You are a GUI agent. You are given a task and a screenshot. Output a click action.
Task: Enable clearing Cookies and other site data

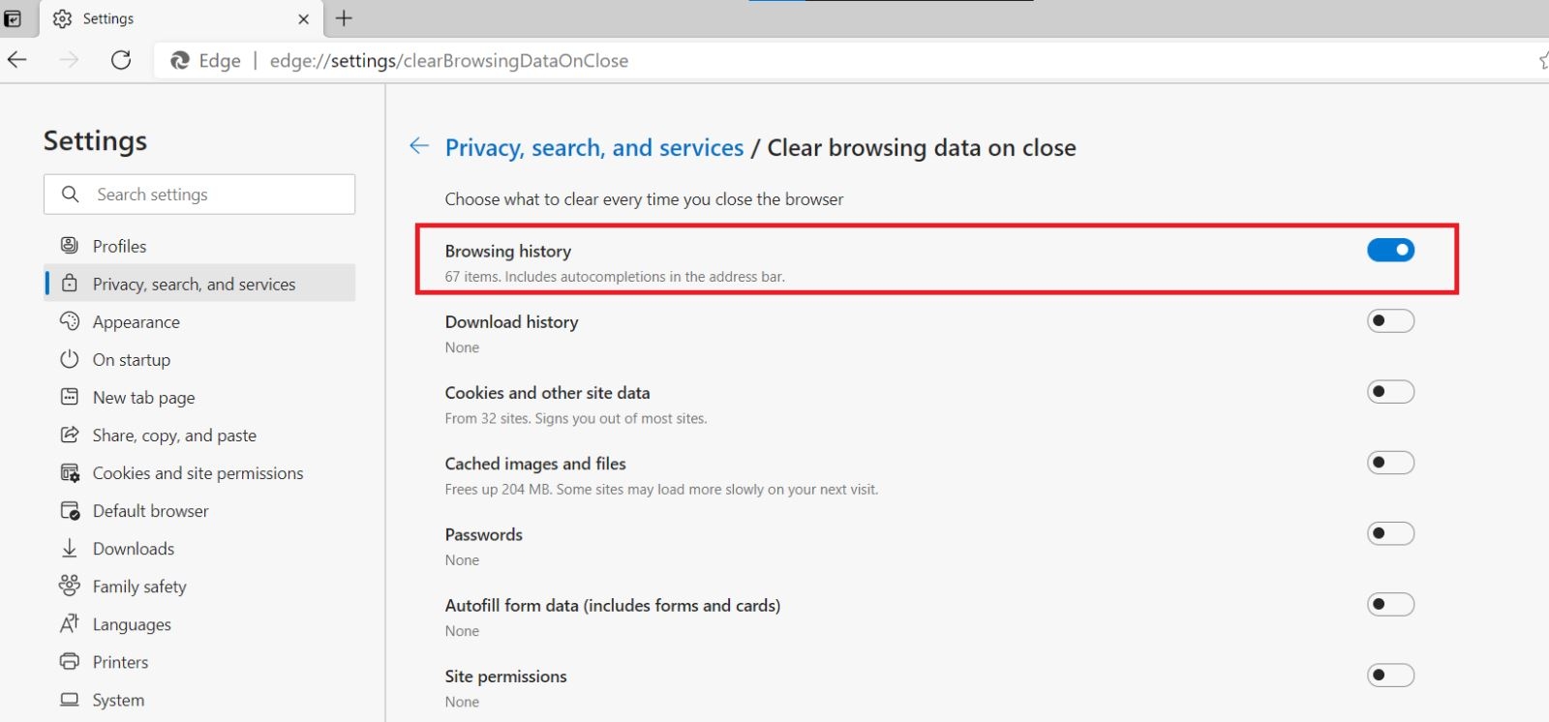(x=1391, y=392)
